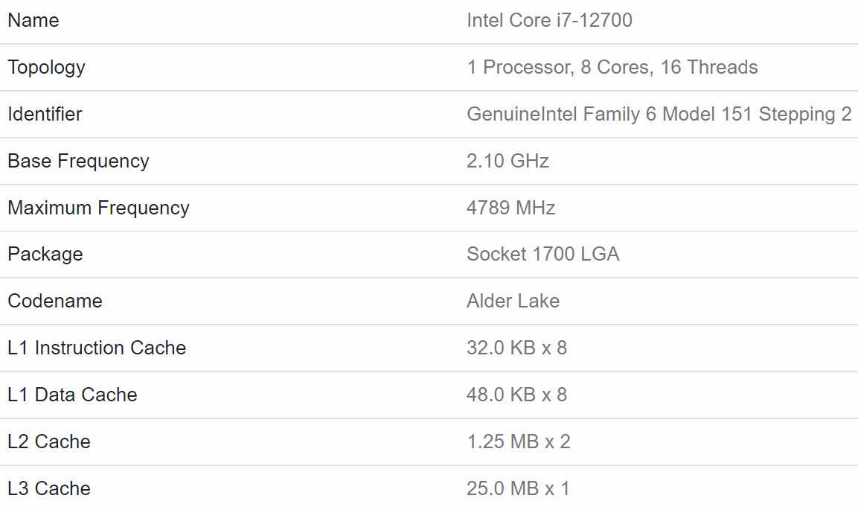
Task: Click the Topology label
Action: coord(46,67)
